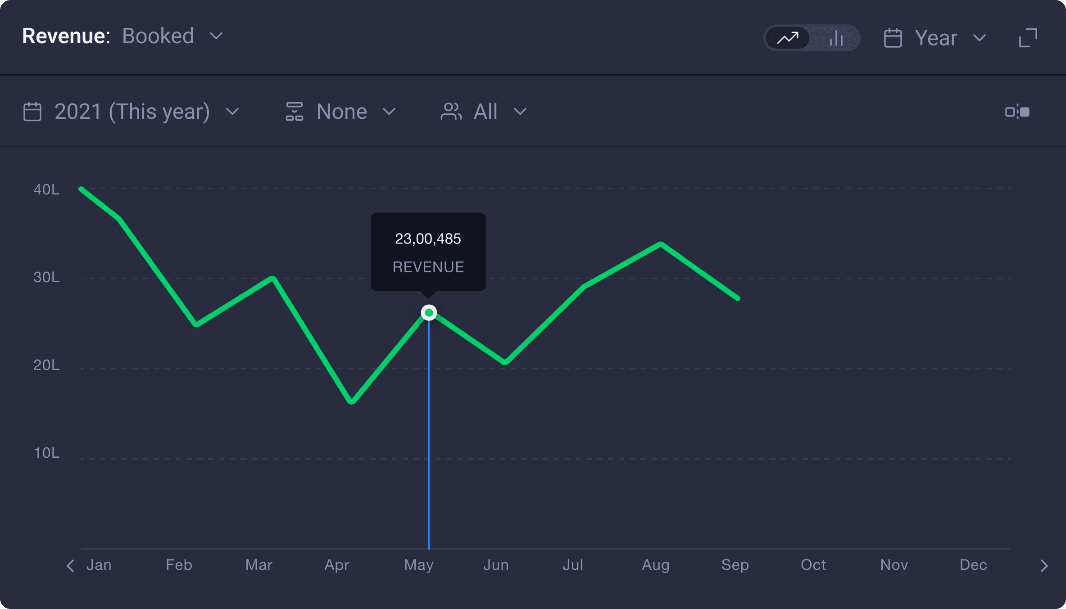The width and height of the screenshot is (1066, 609).
Task: Switch to bar chart view
Action: coord(836,38)
